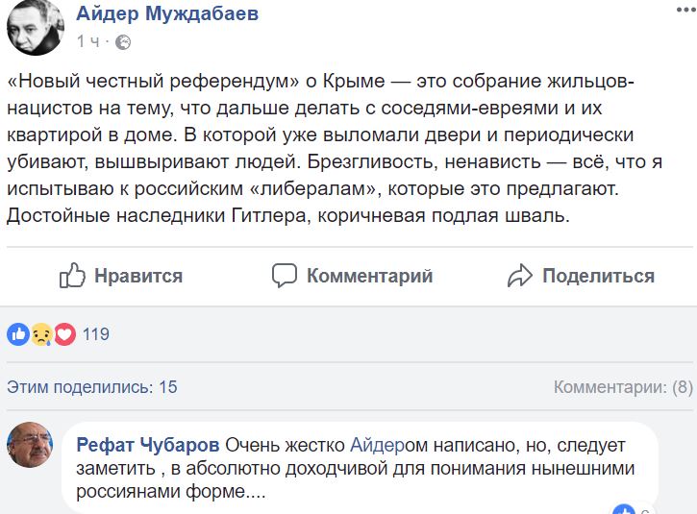This screenshot has width=697, height=514.
Task: Click the Айдер mention in the comment
Action: point(378,445)
